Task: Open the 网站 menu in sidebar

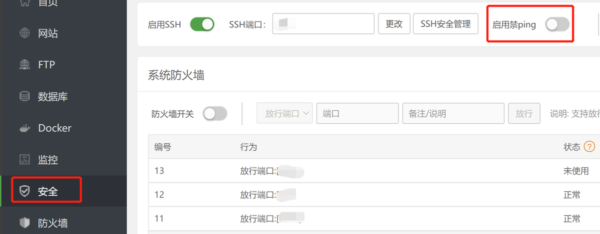Action: (x=48, y=33)
